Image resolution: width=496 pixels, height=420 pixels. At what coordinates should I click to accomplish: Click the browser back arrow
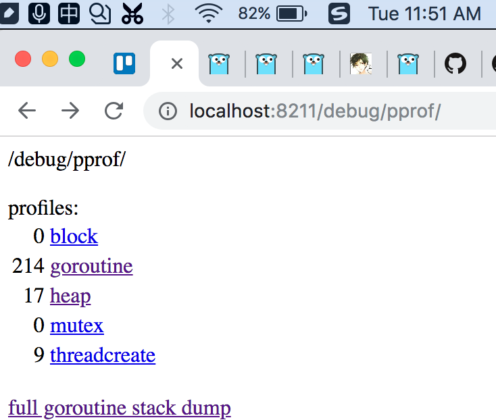pos(27,111)
